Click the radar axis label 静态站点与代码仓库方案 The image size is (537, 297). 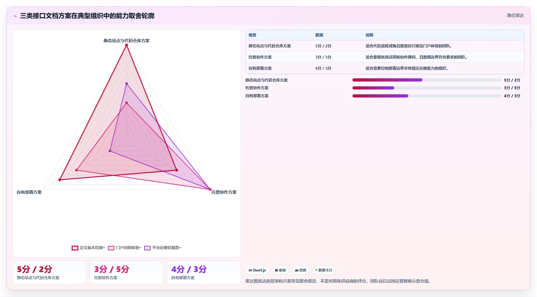click(x=126, y=41)
